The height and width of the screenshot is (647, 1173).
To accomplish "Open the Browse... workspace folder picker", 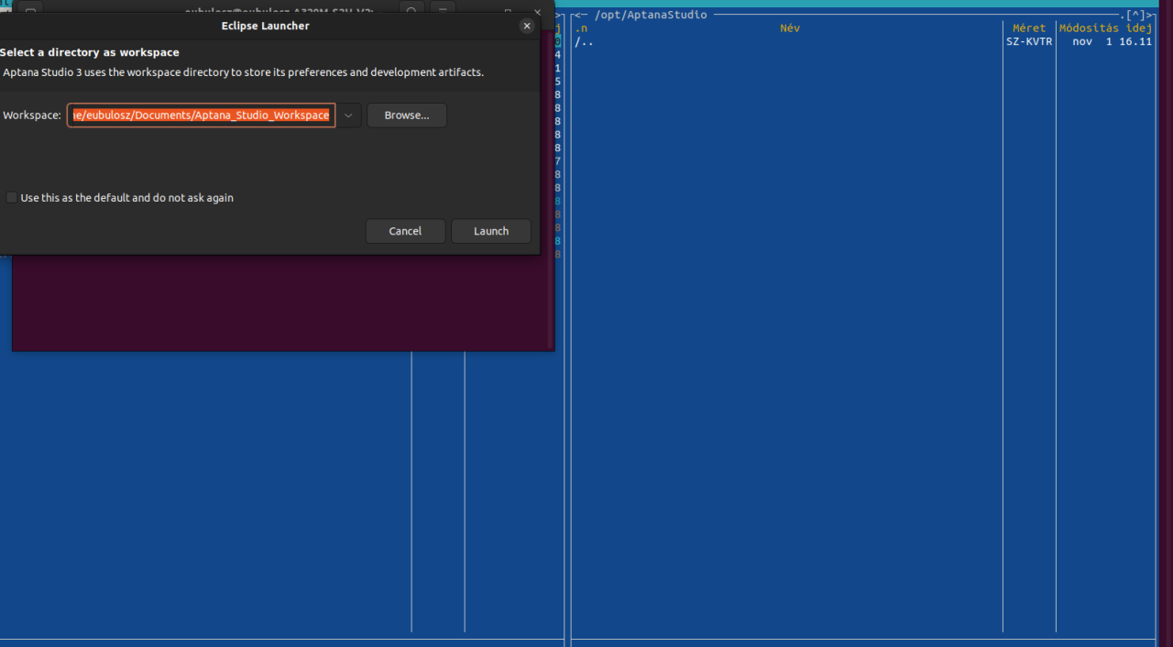I will point(407,115).
